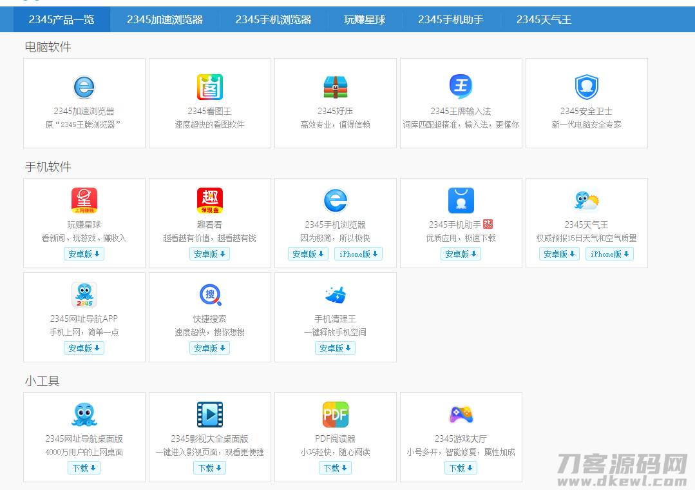The height and width of the screenshot is (490, 695).
Task: Open the 2345手机浏览器 tab
Action: tap(273, 19)
